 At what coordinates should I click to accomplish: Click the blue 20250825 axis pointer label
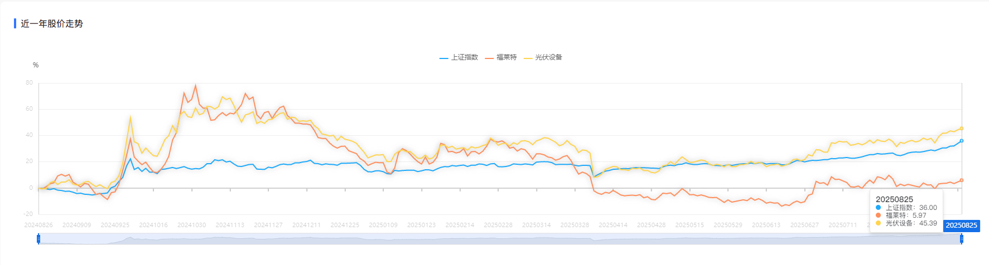(961, 225)
